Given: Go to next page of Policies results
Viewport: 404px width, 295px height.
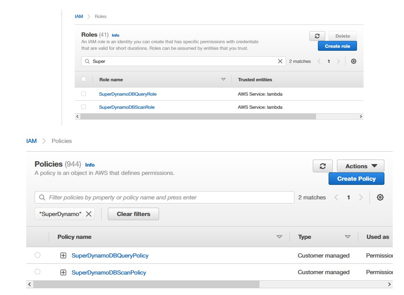Looking at the screenshot, I should 361,197.
